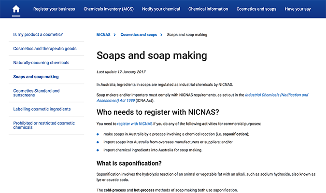The width and height of the screenshot is (326, 193).
Task: Open Chemical information nav item
Action: [208, 9]
